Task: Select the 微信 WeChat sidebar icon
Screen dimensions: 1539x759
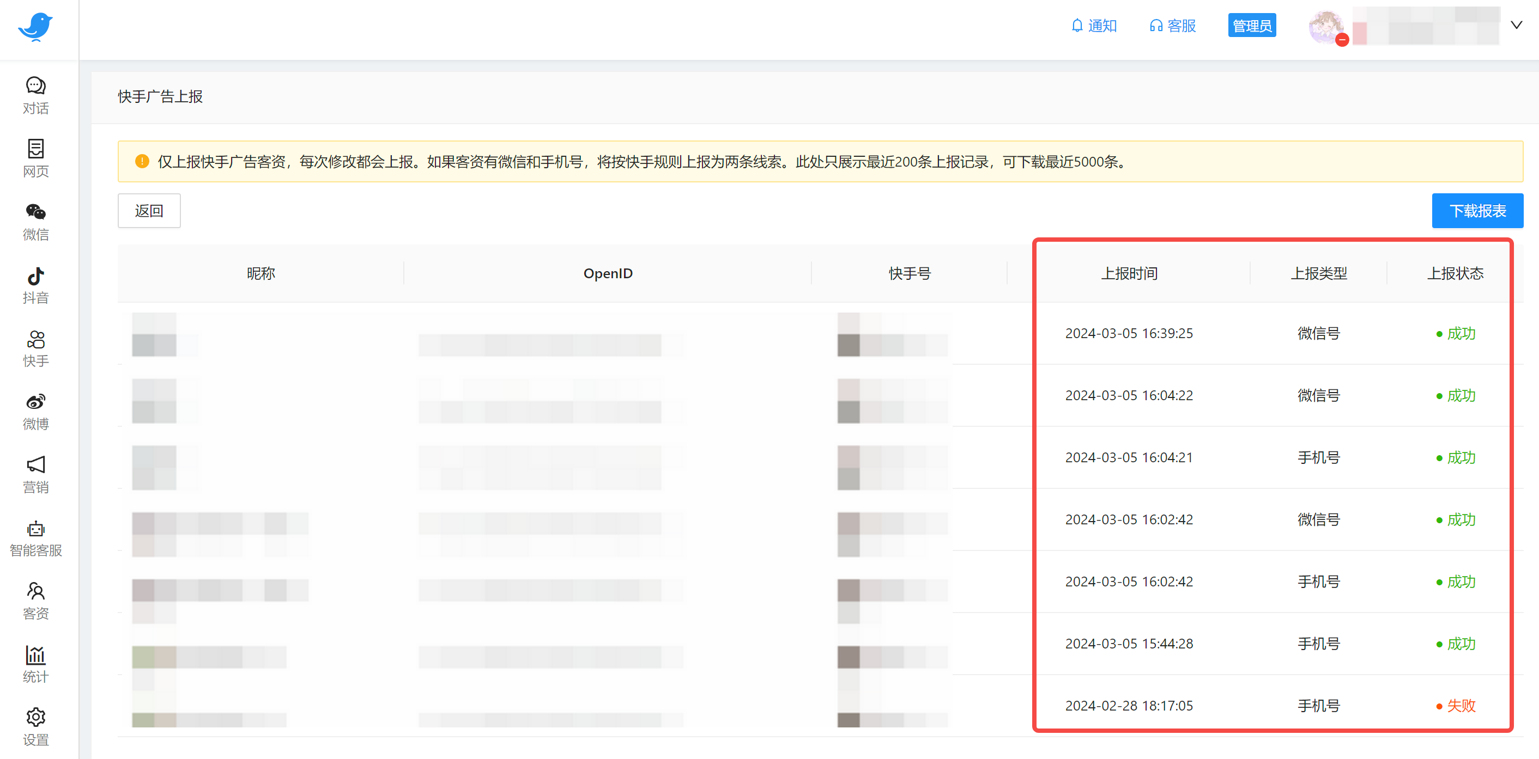Action: [36, 222]
